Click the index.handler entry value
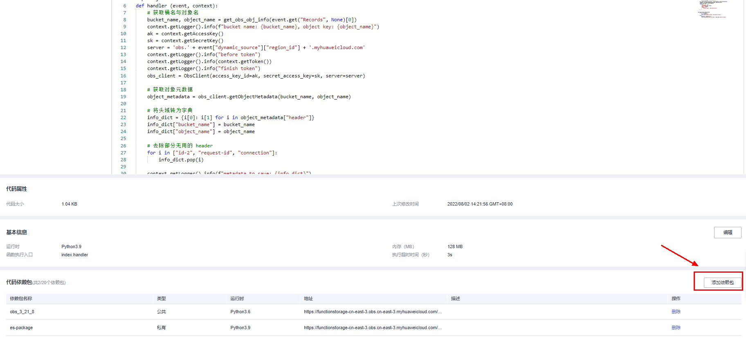This screenshot has height=339, width=746. [x=75, y=255]
